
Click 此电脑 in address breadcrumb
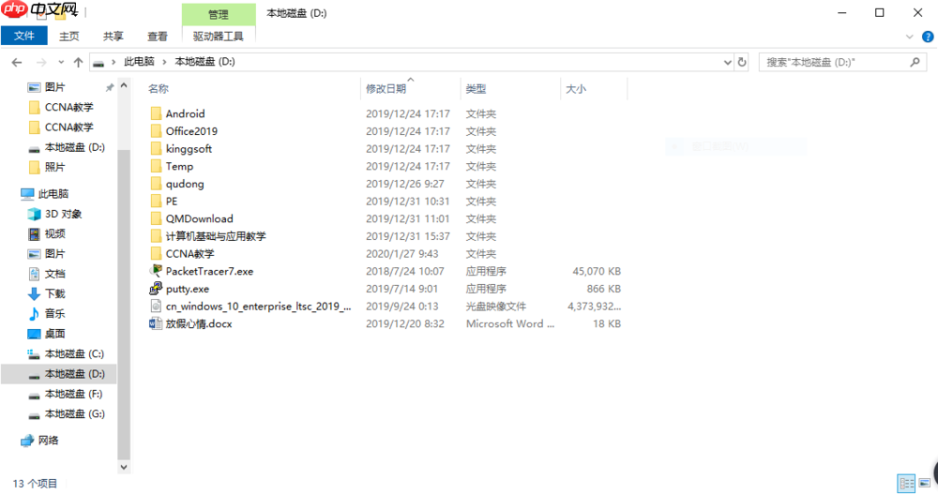pyautogui.click(x=140, y=62)
